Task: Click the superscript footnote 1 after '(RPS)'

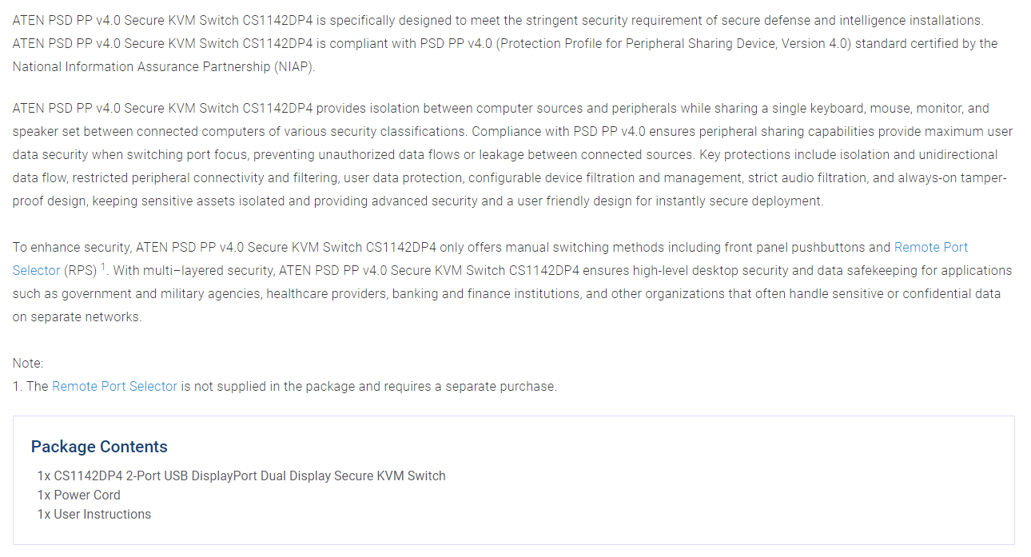Action: pyautogui.click(x=104, y=267)
